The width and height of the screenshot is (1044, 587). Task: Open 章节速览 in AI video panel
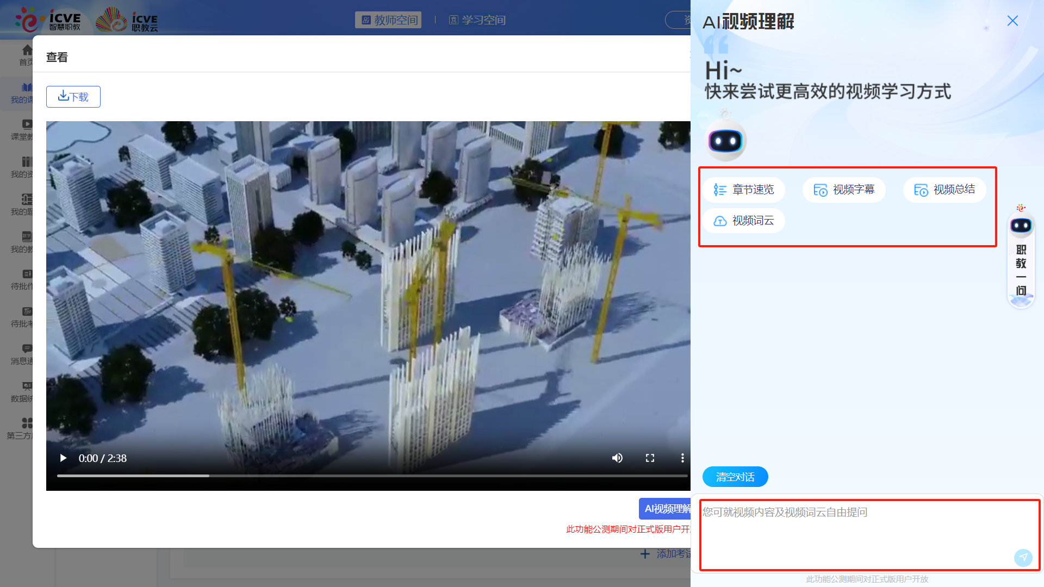(x=743, y=190)
